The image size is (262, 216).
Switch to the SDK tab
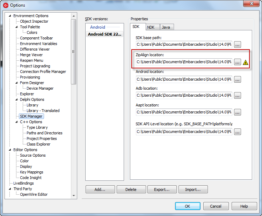138,27
